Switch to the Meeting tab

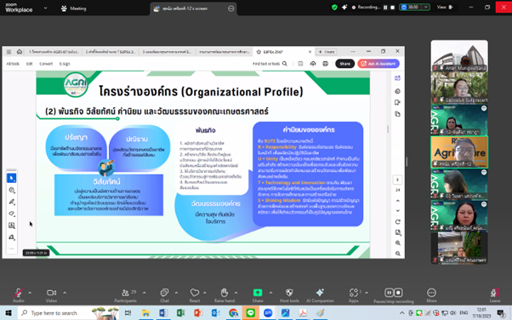pos(74,9)
